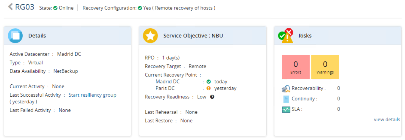Click the Recoverability database icon

click(x=286, y=89)
